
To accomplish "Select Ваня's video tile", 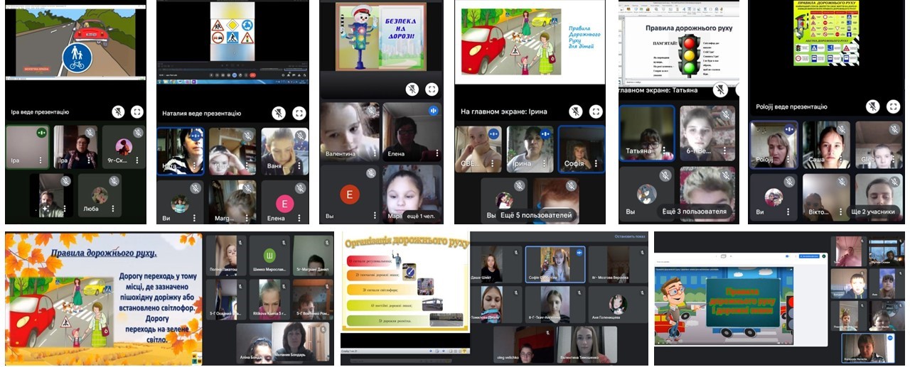I will (x=284, y=151).
